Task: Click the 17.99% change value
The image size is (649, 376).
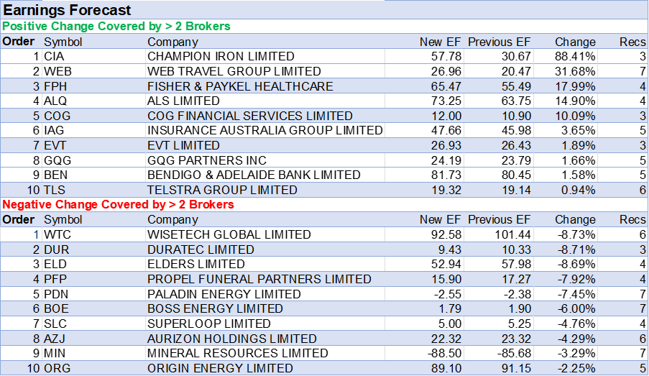Action: tap(575, 86)
